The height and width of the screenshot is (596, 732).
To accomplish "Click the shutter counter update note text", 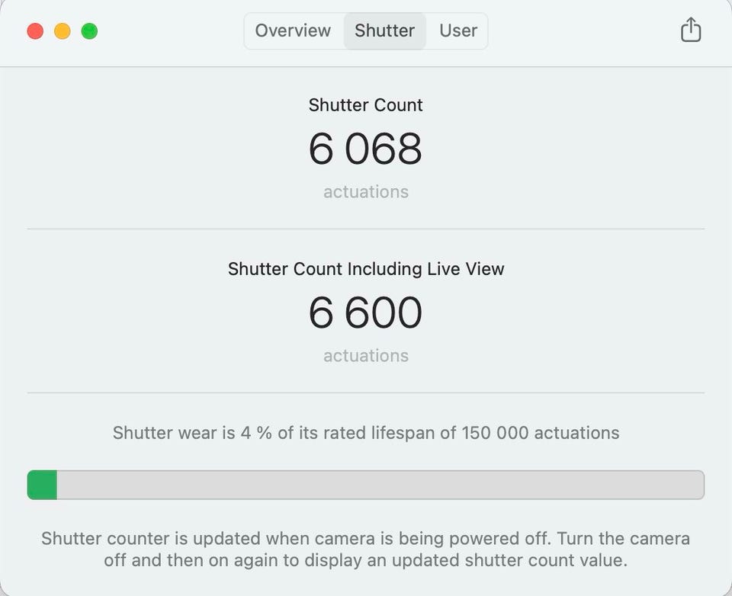I will [x=366, y=550].
